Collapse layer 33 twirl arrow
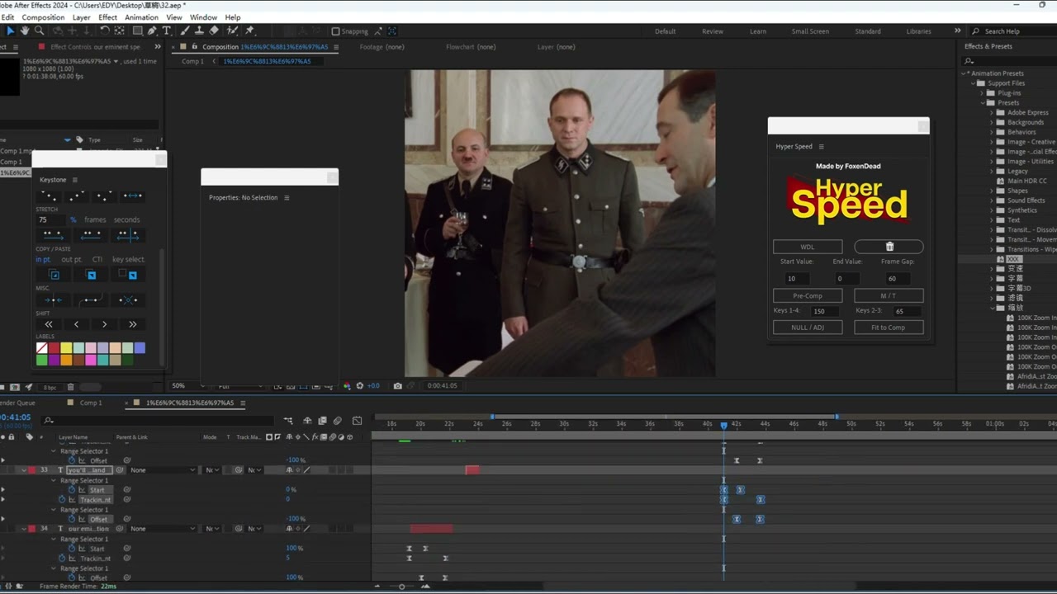Viewport: 1057px width, 594px height. pyautogui.click(x=24, y=470)
